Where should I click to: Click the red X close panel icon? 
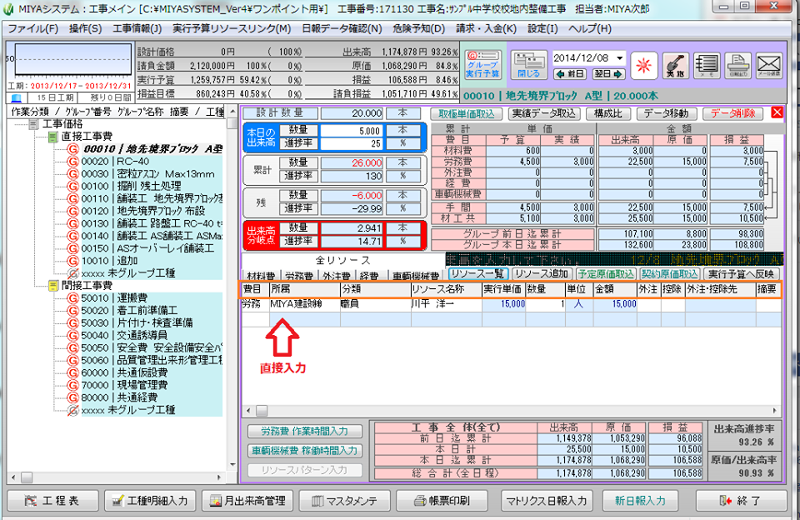[x=777, y=112]
